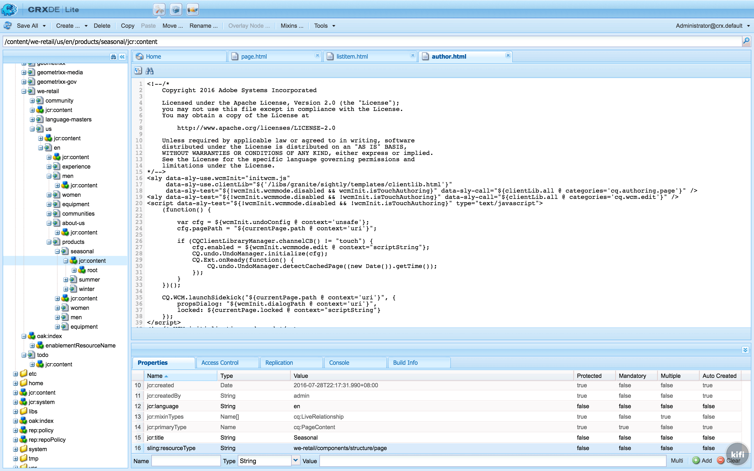Expand the etc folder node
Image resolution: width=754 pixels, height=471 pixels.
15,374
